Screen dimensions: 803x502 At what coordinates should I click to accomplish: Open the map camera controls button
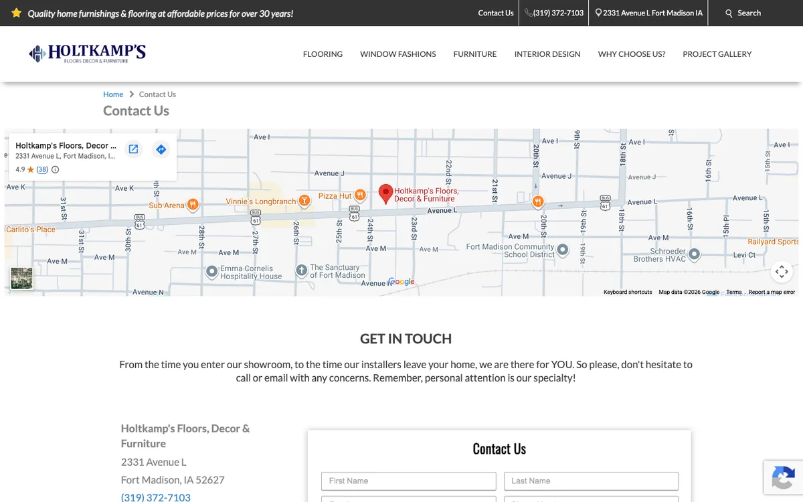click(x=782, y=272)
